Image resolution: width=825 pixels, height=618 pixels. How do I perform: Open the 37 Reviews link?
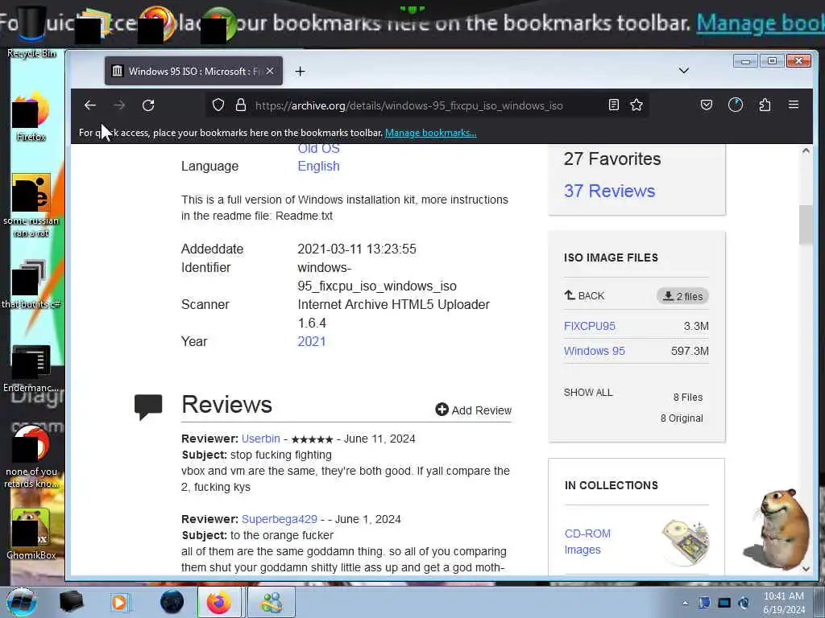point(609,191)
